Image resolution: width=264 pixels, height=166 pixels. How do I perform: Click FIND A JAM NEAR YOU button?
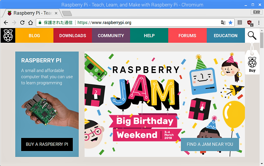coord(210,144)
